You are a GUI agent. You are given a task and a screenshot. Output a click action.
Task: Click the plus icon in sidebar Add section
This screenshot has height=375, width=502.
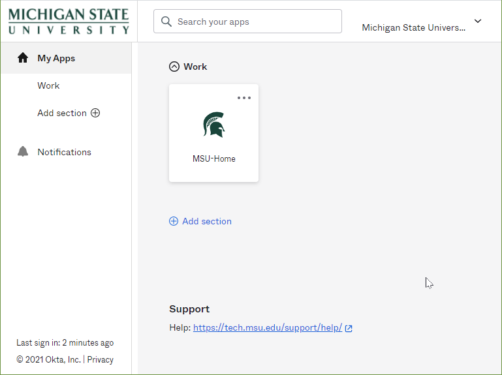coord(95,113)
